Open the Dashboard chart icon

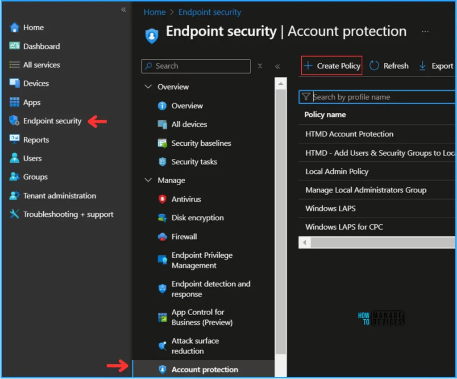point(14,46)
